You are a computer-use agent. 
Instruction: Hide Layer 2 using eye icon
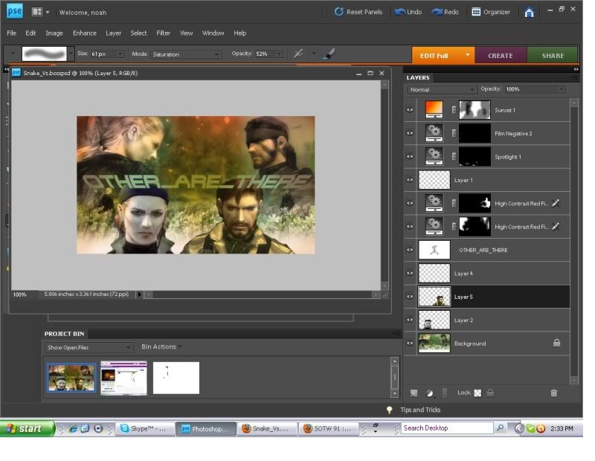(410, 320)
